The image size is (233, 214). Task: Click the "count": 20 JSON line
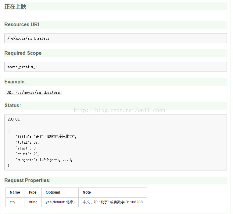coord(27,154)
